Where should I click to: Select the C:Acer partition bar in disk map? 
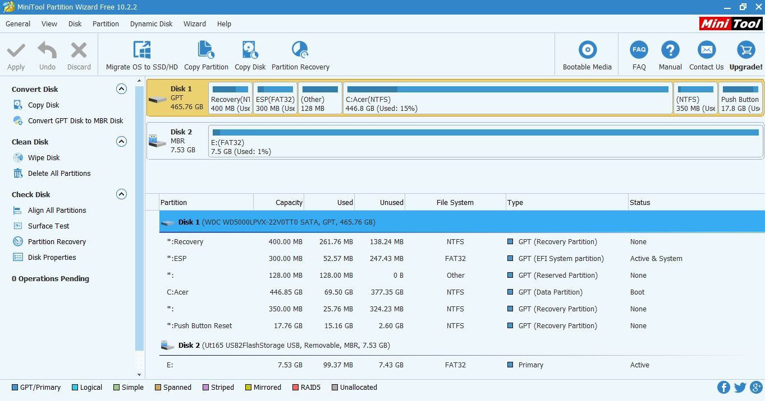tap(507, 98)
